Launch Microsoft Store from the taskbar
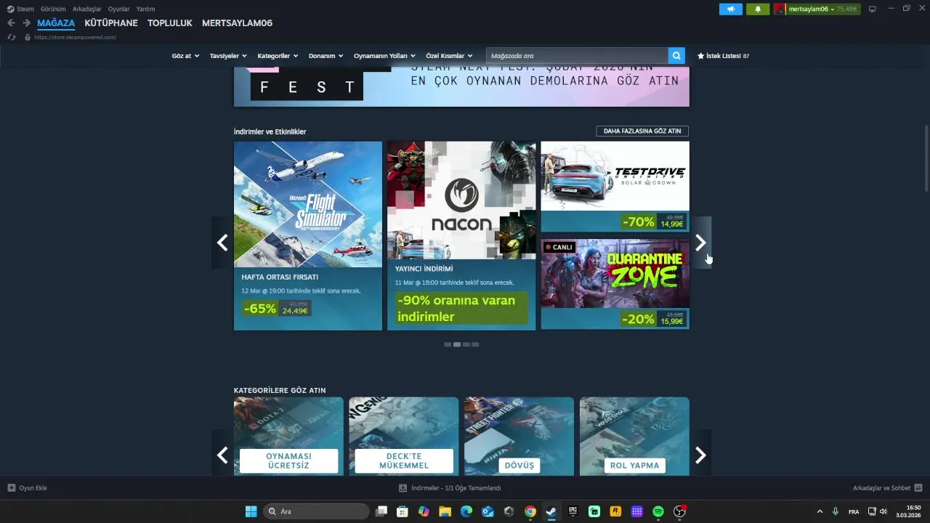The width and height of the screenshot is (930, 523). (403, 511)
